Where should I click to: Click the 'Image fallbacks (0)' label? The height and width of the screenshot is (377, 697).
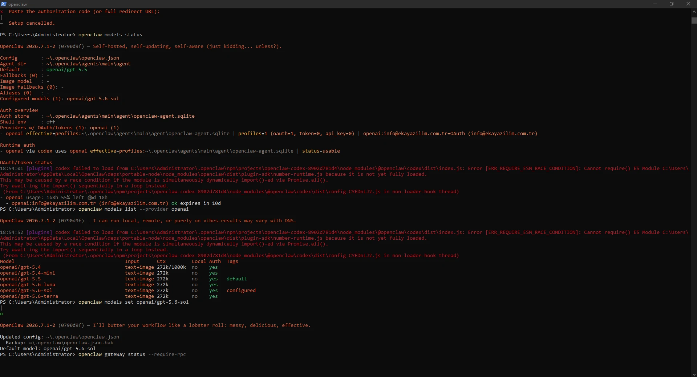(28, 87)
